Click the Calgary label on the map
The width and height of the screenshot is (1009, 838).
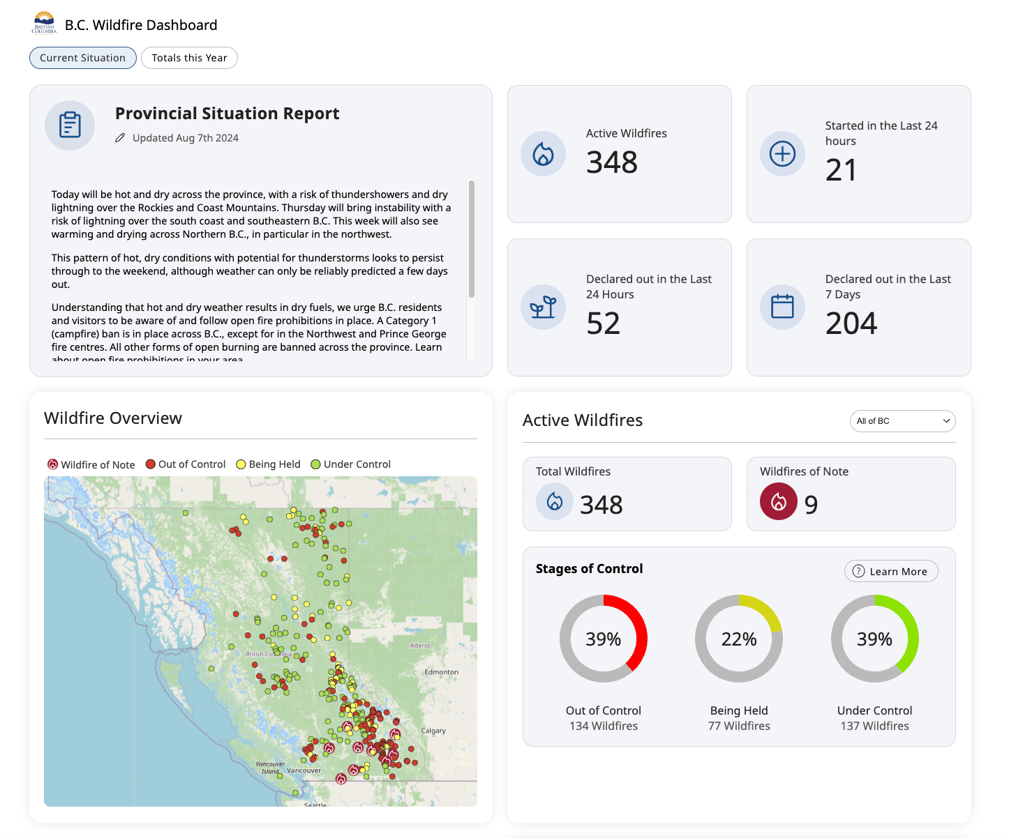coord(433,731)
